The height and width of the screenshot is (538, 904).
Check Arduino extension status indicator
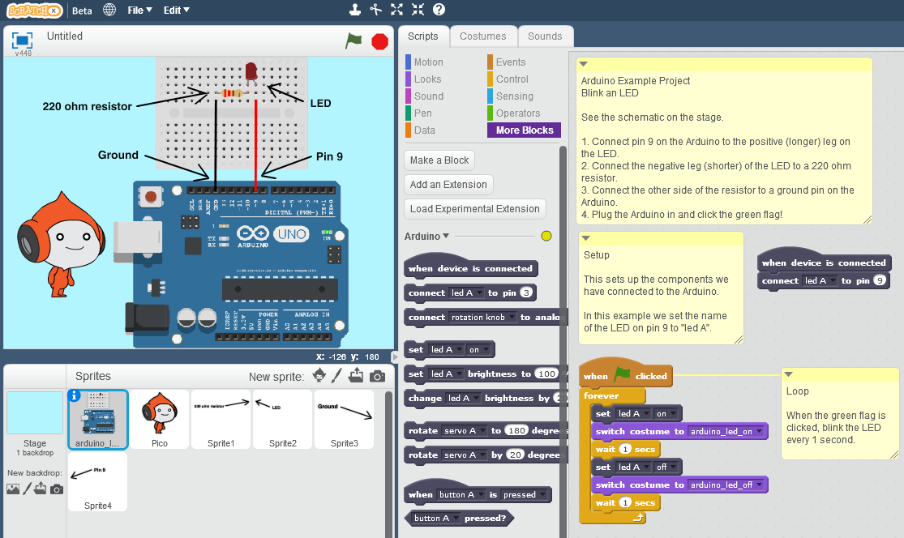pyautogui.click(x=546, y=236)
